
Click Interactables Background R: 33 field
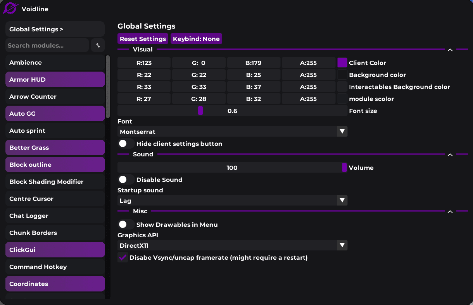pos(144,87)
